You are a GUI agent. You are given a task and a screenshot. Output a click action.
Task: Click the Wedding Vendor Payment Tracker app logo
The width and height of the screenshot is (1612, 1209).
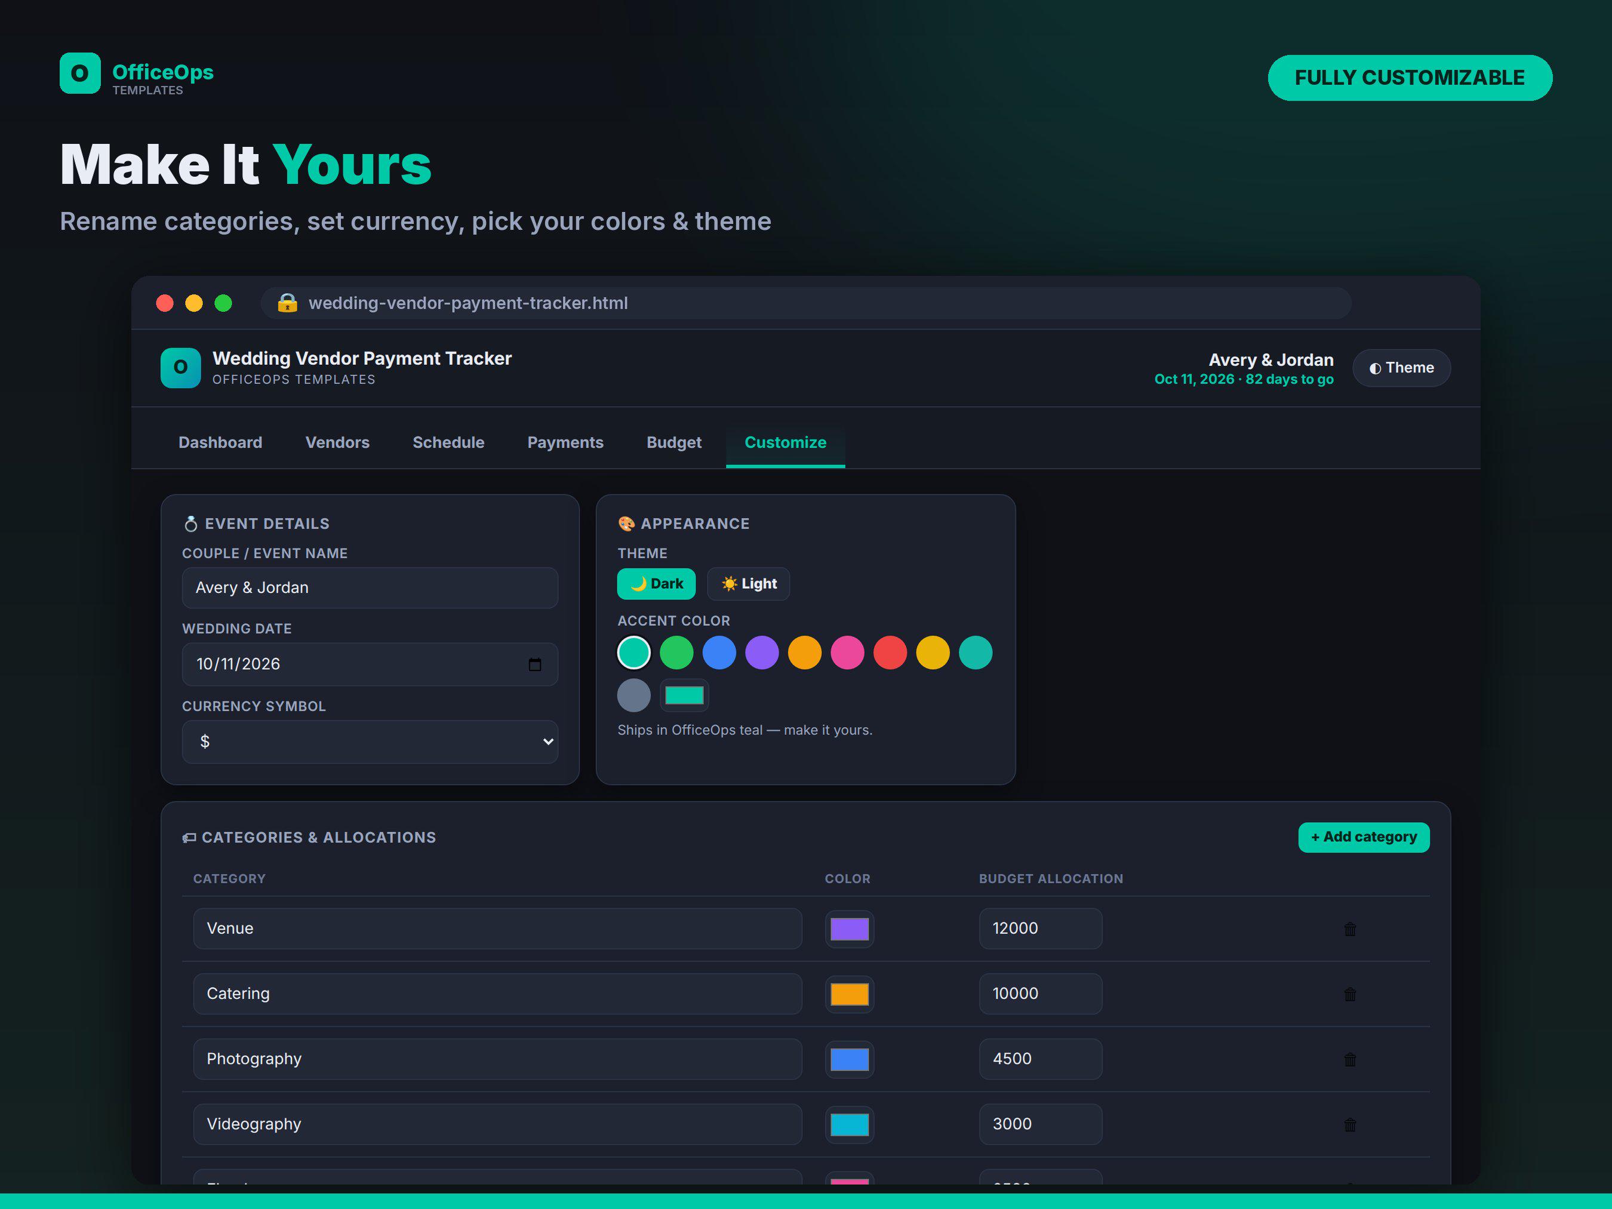tap(181, 367)
